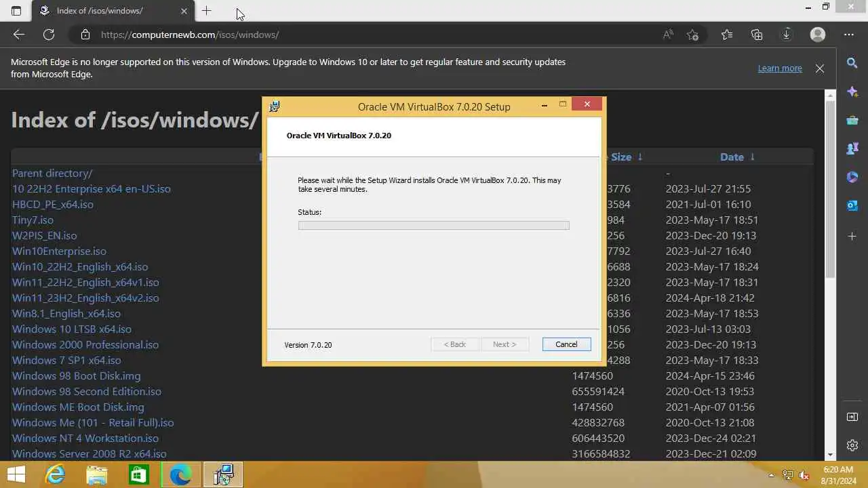Close the Index of /isos/windows/ tab
The width and height of the screenshot is (868, 488).
tap(184, 11)
